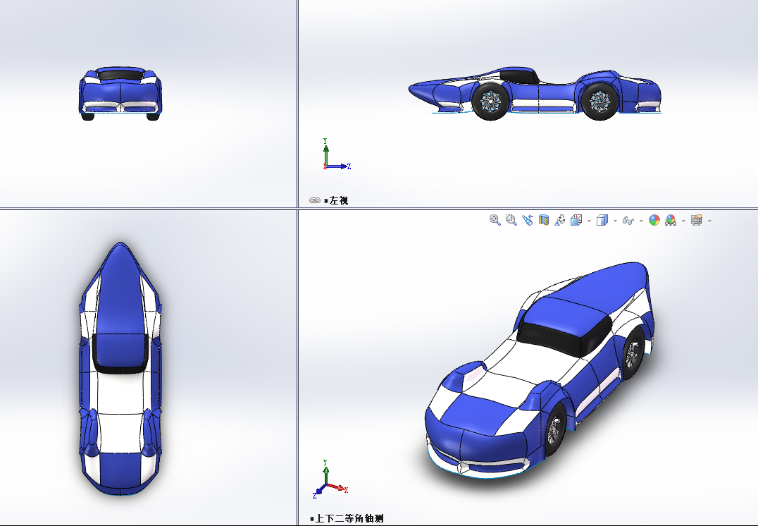Click the Display Style icon

pos(602,220)
